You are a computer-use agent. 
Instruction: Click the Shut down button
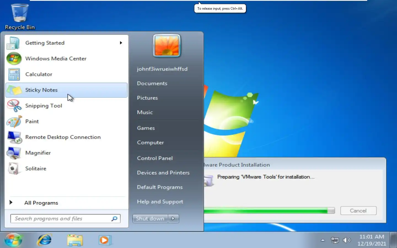coord(150,219)
